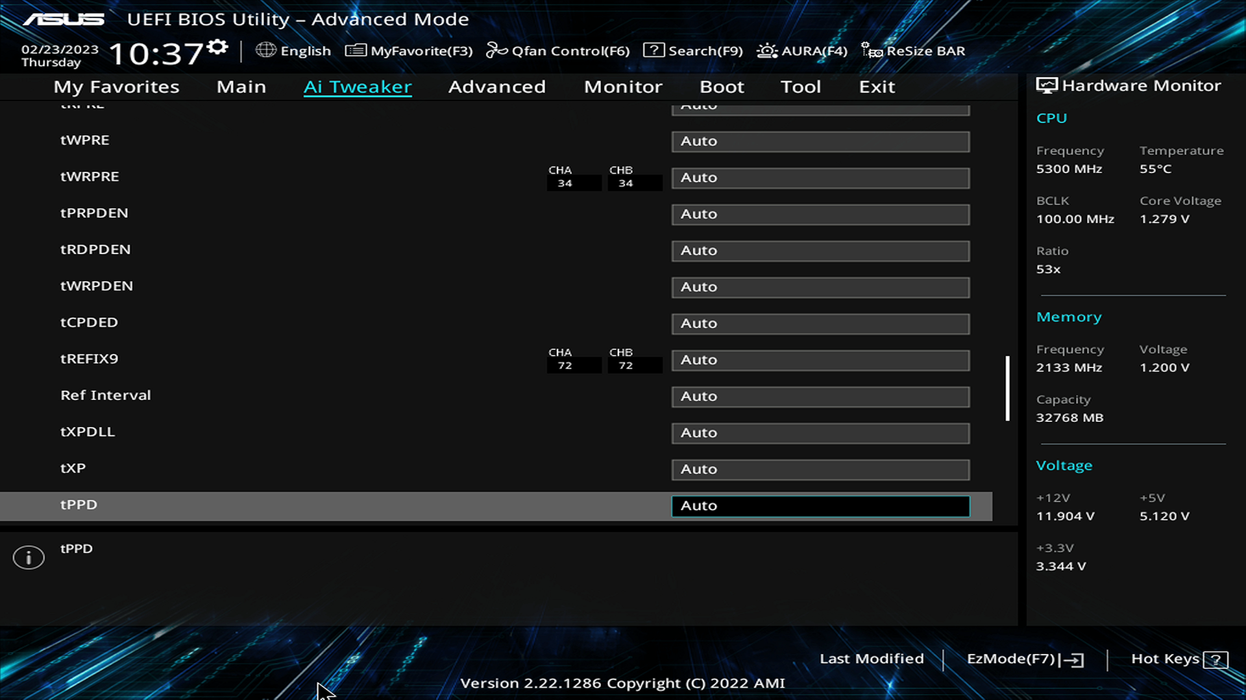Screen dimensions: 1246x700
Task: Open AURA lighting icon
Action: [x=767, y=51]
